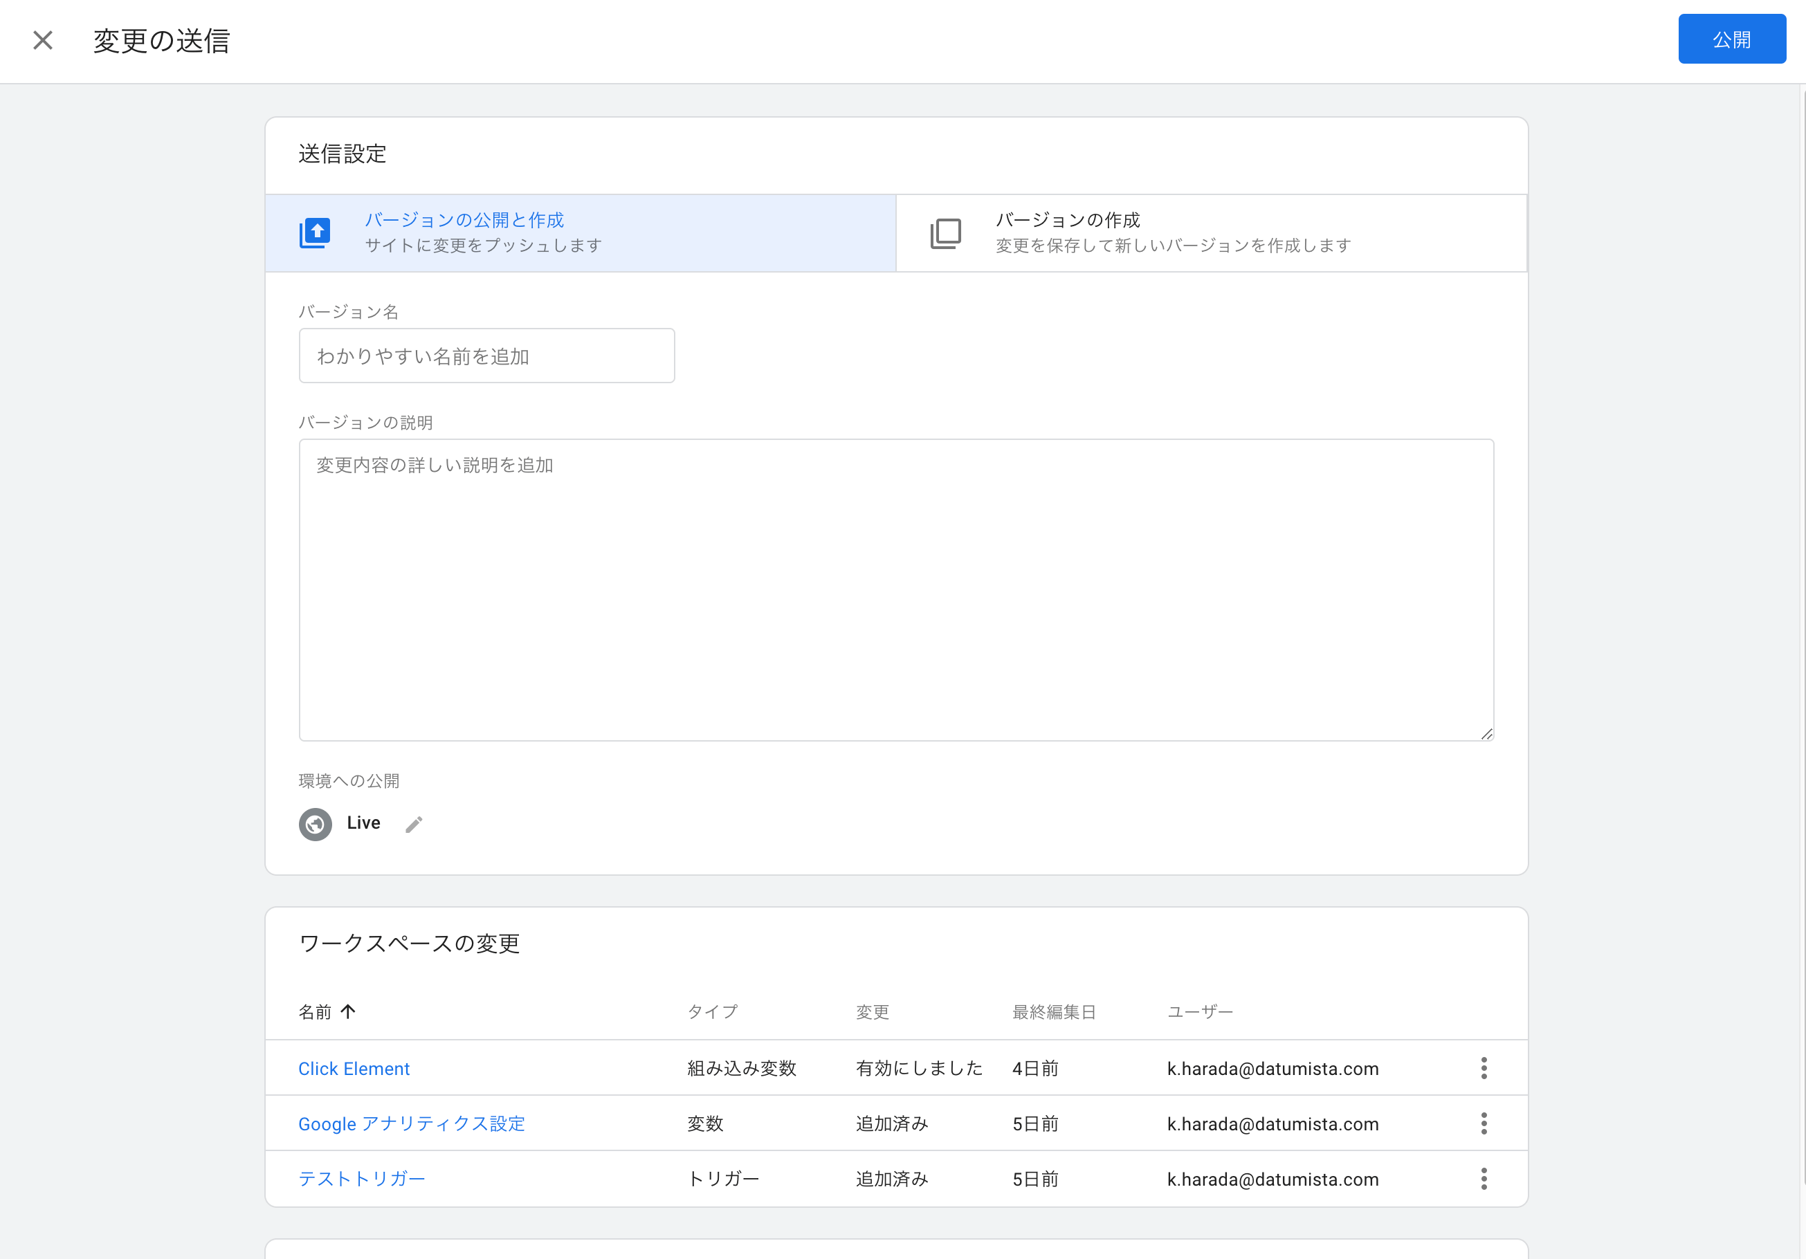Edit the Live environment with pencil icon
This screenshot has height=1259, width=1806.
coord(414,824)
